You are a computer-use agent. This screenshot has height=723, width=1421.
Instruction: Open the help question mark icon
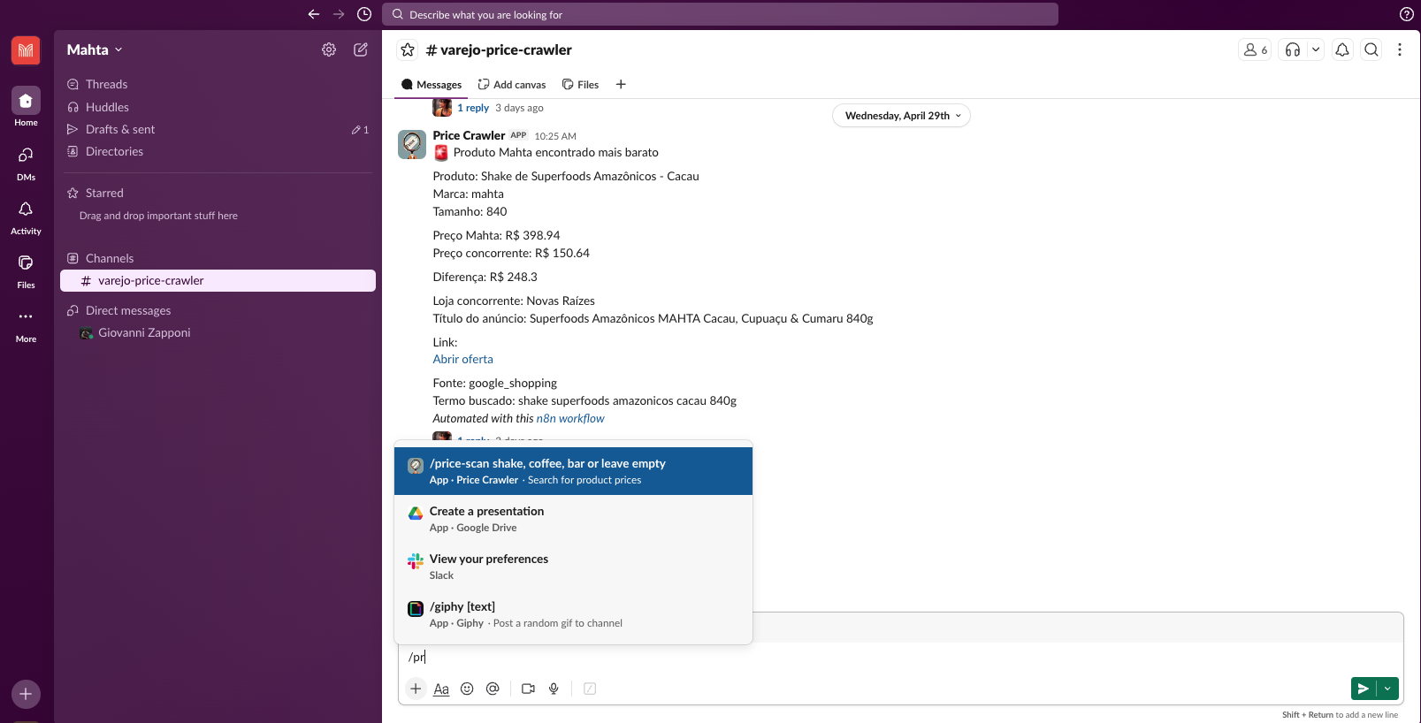pos(1407,14)
